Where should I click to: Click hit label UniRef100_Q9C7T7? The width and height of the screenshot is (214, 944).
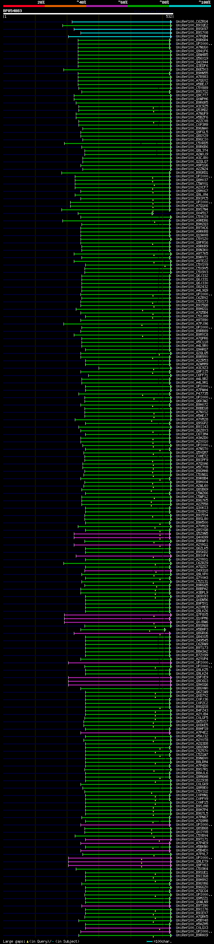(x=192, y=95)
